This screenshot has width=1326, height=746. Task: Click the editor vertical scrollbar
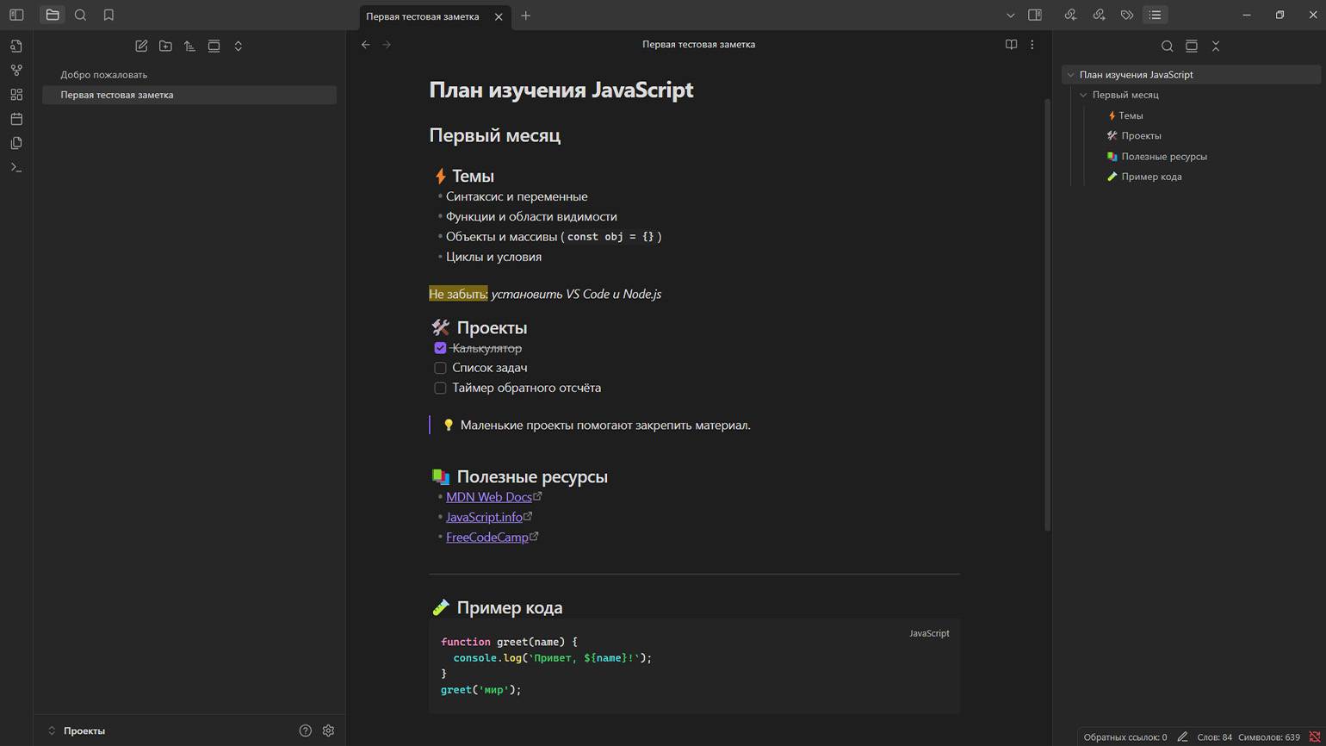[1047, 314]
